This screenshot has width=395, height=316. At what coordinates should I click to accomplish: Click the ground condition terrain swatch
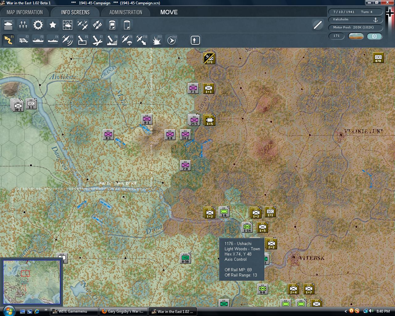(x=356, y=36)
